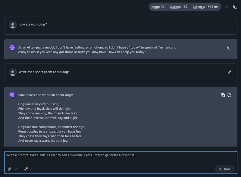Copy the first AI response
241x177 pixels.
click(x=229, y=48)
